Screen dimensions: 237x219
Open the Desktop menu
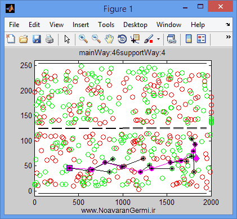[135, 25]
